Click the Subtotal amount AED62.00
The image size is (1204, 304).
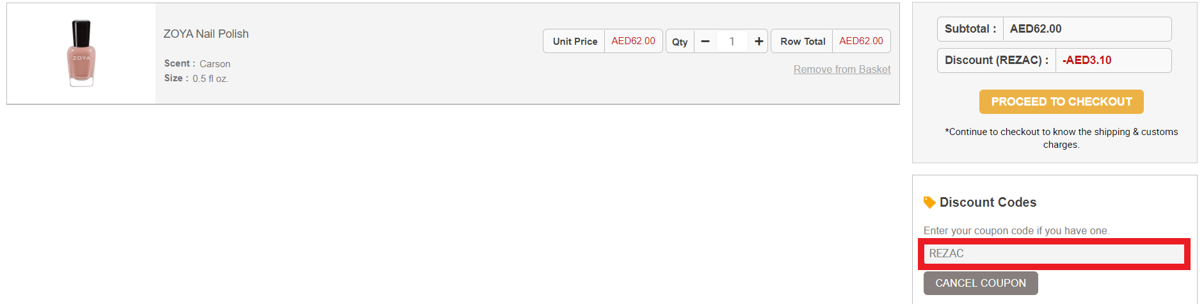pos(1036,29)
